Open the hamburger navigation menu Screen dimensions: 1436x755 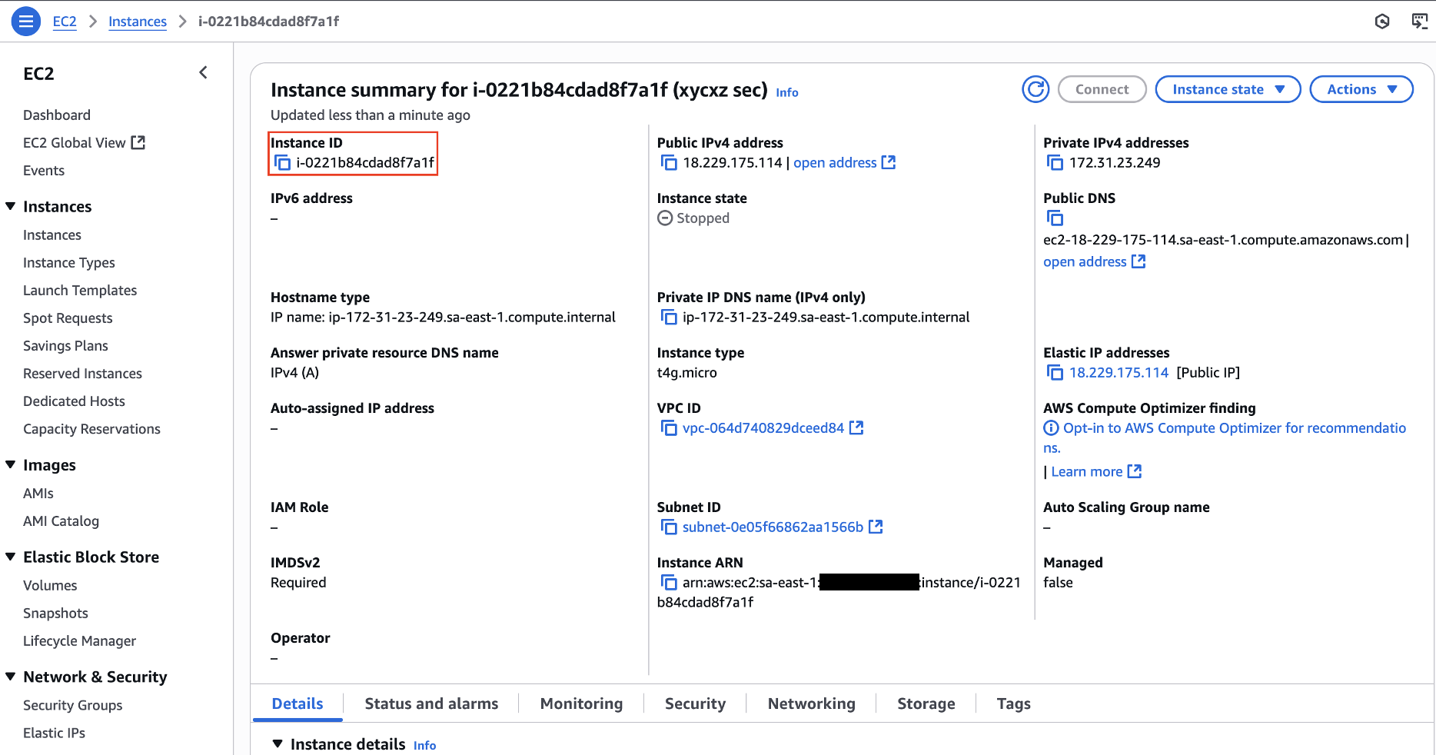[x=25, y=22]
